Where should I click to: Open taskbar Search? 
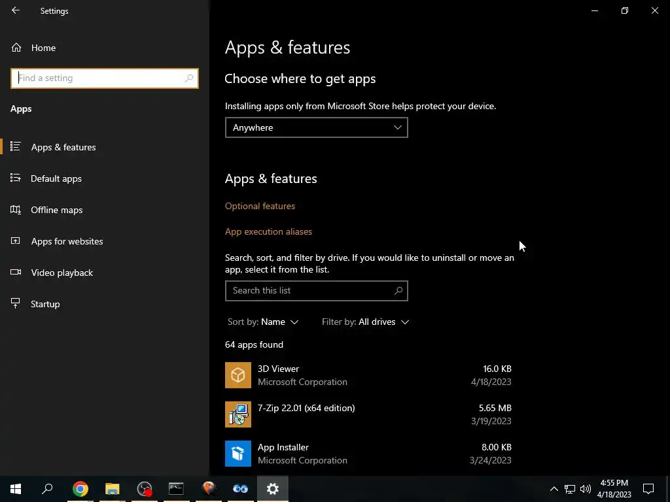pyautogui.click(x=47, y=489)
